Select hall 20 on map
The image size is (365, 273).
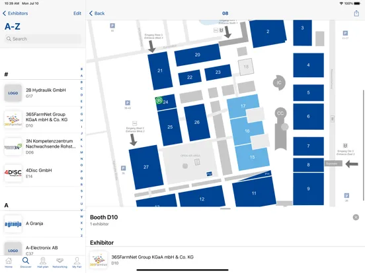click(198, 55)
